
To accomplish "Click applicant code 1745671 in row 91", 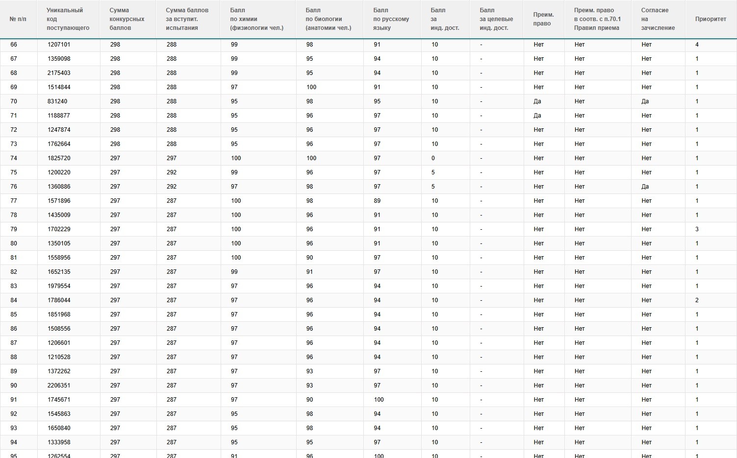I will pos(59,400).
